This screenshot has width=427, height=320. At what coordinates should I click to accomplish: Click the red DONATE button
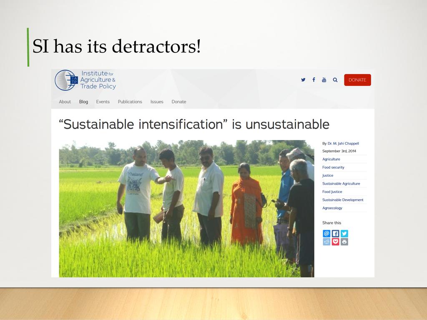(x=357, y=80)
